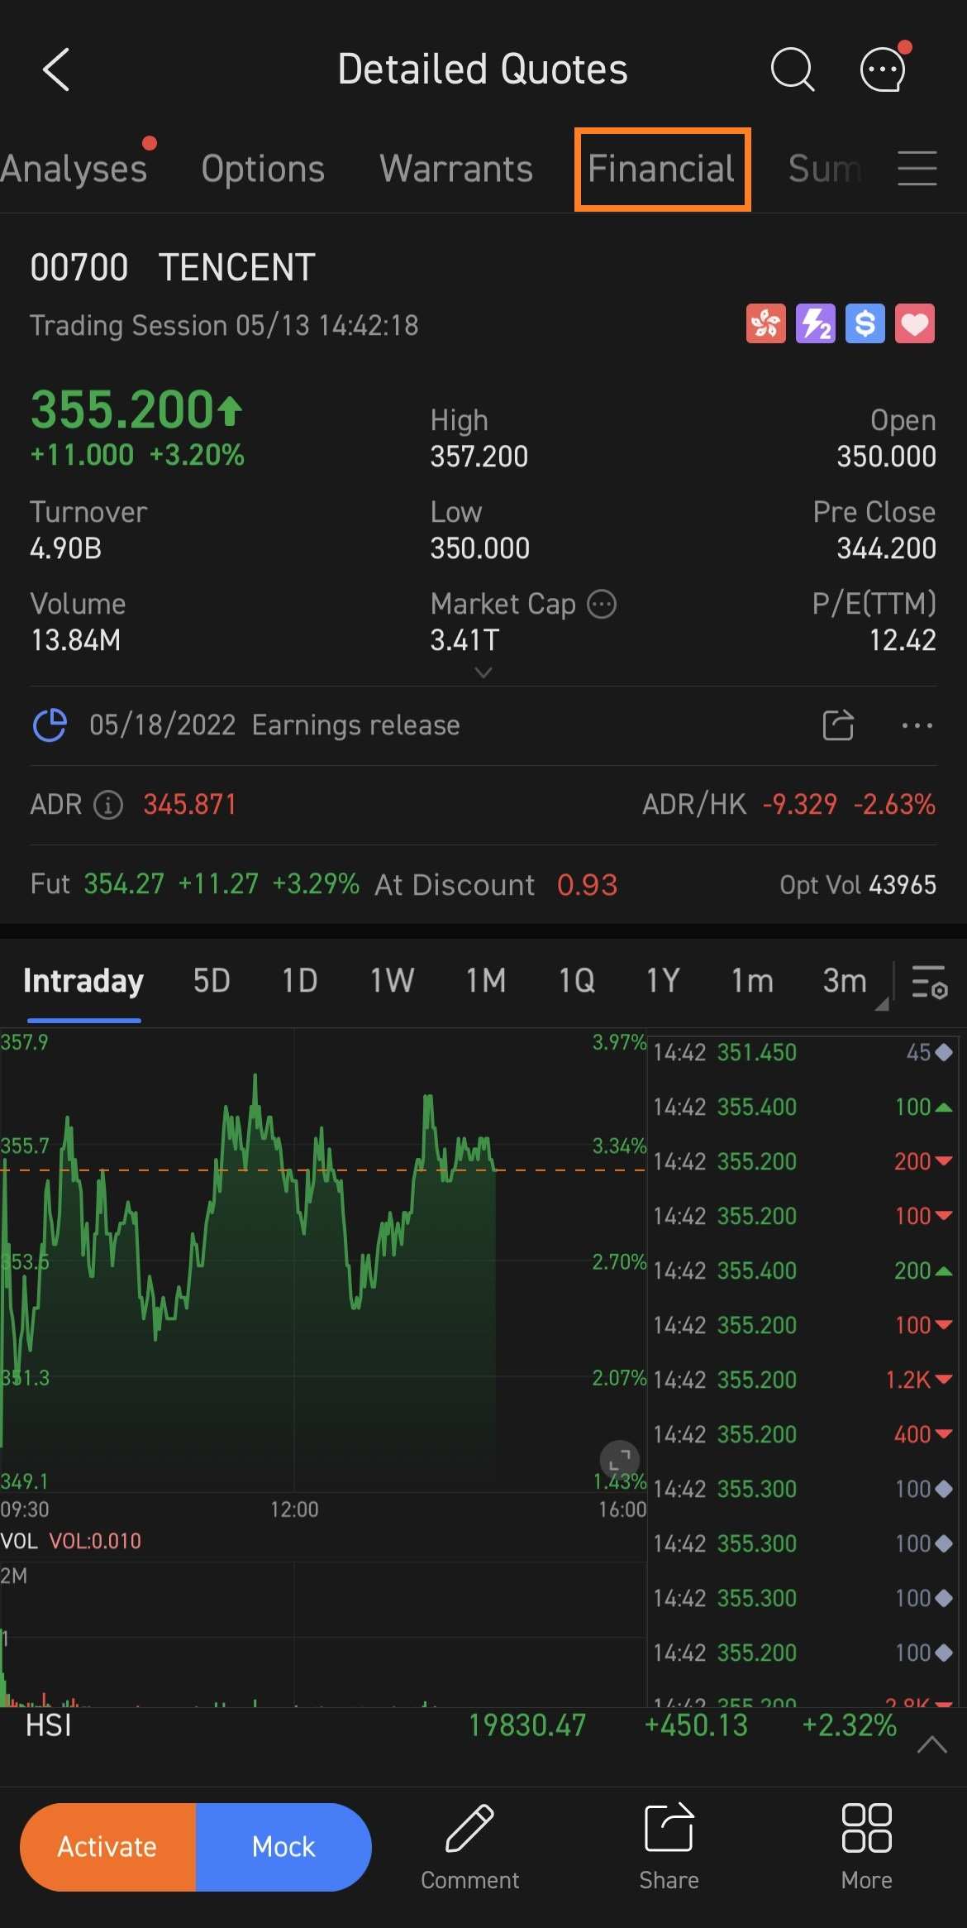Image resolution: width=967 pixels, height=1928 pixels.
Task: Open the 05/18/2022 Earnings release entry
Action: click(x=274, y=725)
